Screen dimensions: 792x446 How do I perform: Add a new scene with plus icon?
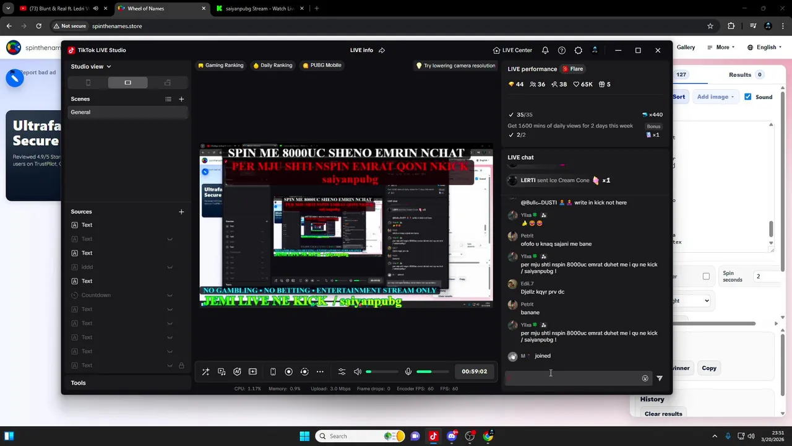181,99
